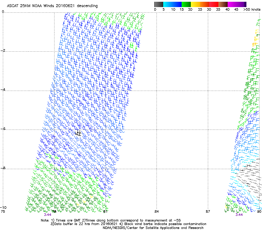262x230 pixels.
Task: Click the magenta 40-45 knots legend segment
Action: point(232,4)
